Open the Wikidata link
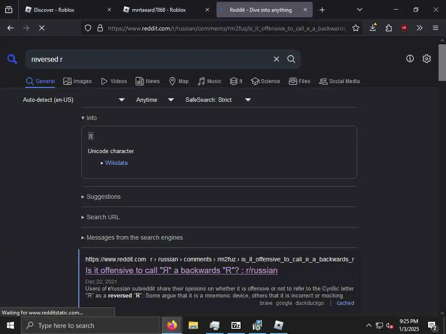 (x=116, y=163)
